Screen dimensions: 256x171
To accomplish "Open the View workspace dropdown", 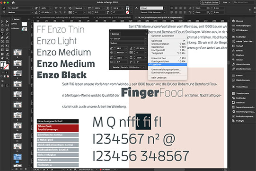I will coord(226,2).
